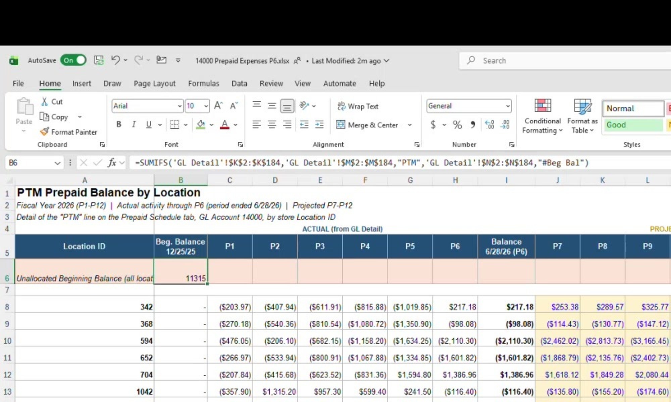Switch to the Draw tab

coord(112,83)
